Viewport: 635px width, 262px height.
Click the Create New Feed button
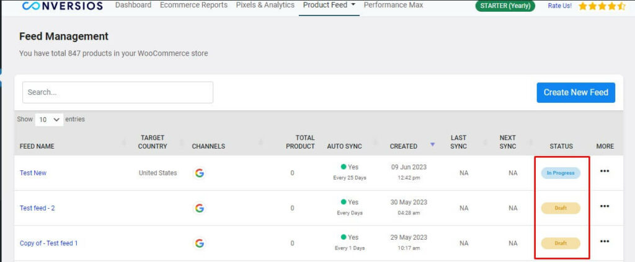click(576, 92)
